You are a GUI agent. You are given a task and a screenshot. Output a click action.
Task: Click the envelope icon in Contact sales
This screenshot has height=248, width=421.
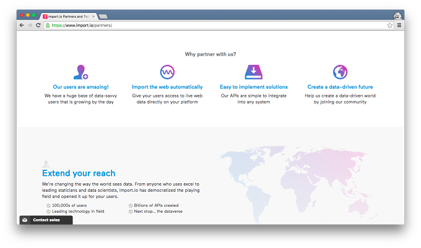pos(25,220)
